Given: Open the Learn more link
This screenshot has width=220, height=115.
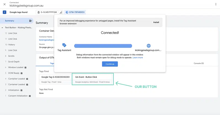Looking at the screenshot, I should click(138, 58).
